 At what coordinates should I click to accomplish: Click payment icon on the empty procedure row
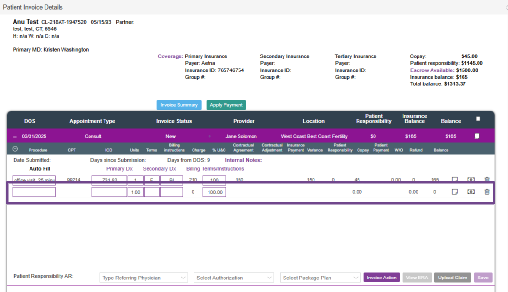(x=471, y=192)
